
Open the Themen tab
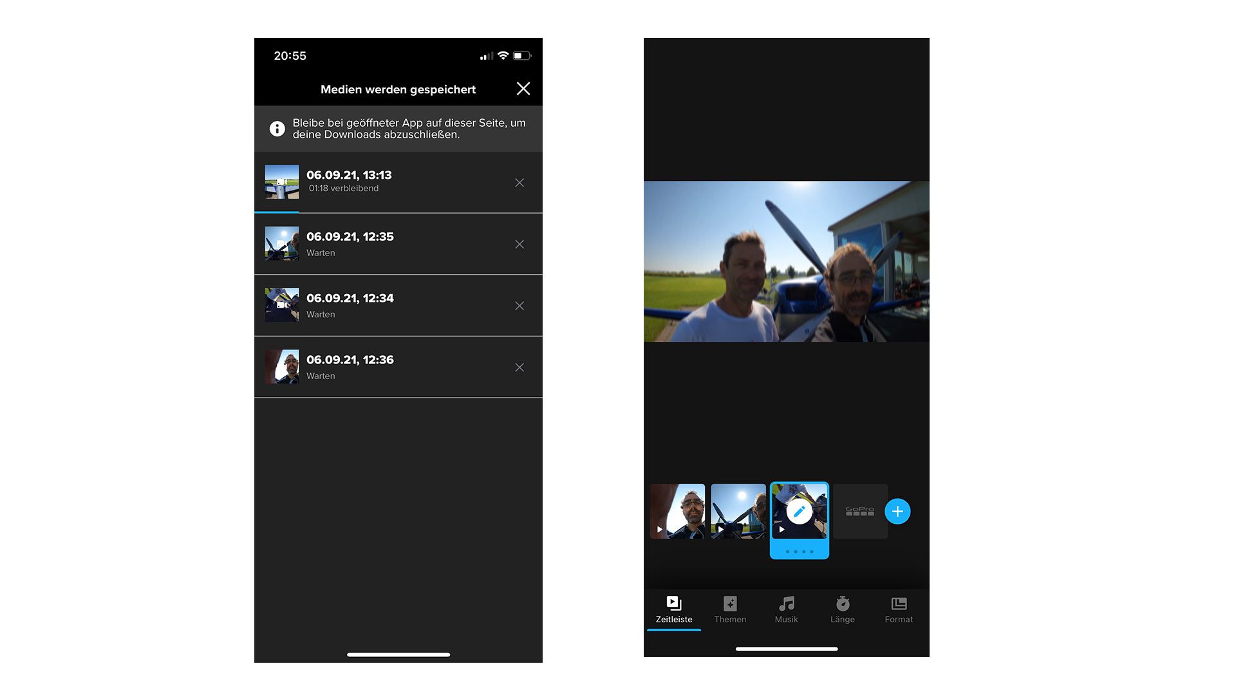pyautogui.click(x=730, y=609)
